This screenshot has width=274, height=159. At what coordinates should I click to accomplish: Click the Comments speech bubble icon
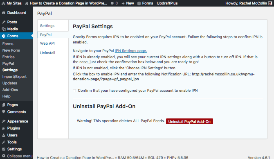point(4,112)
